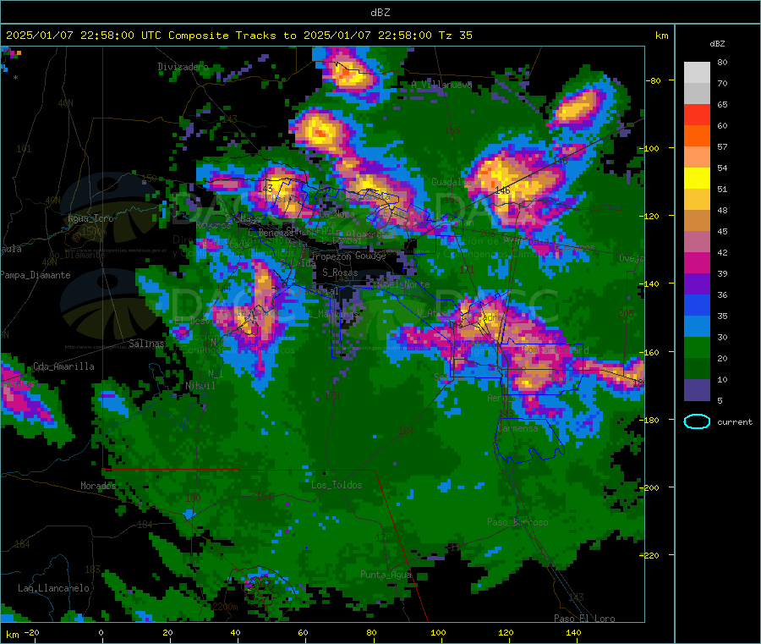Select the 'Agua_Toro' place label

point(90,218)
